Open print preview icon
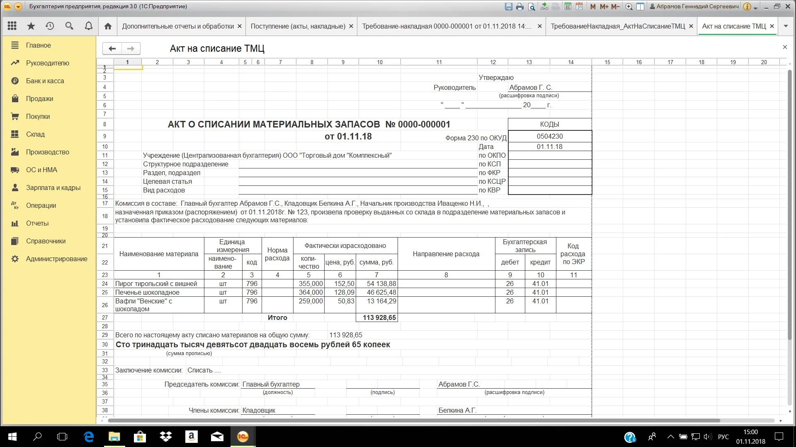This screenshot has width=796, height=447. pyautogui.click(x=532, y=7)
